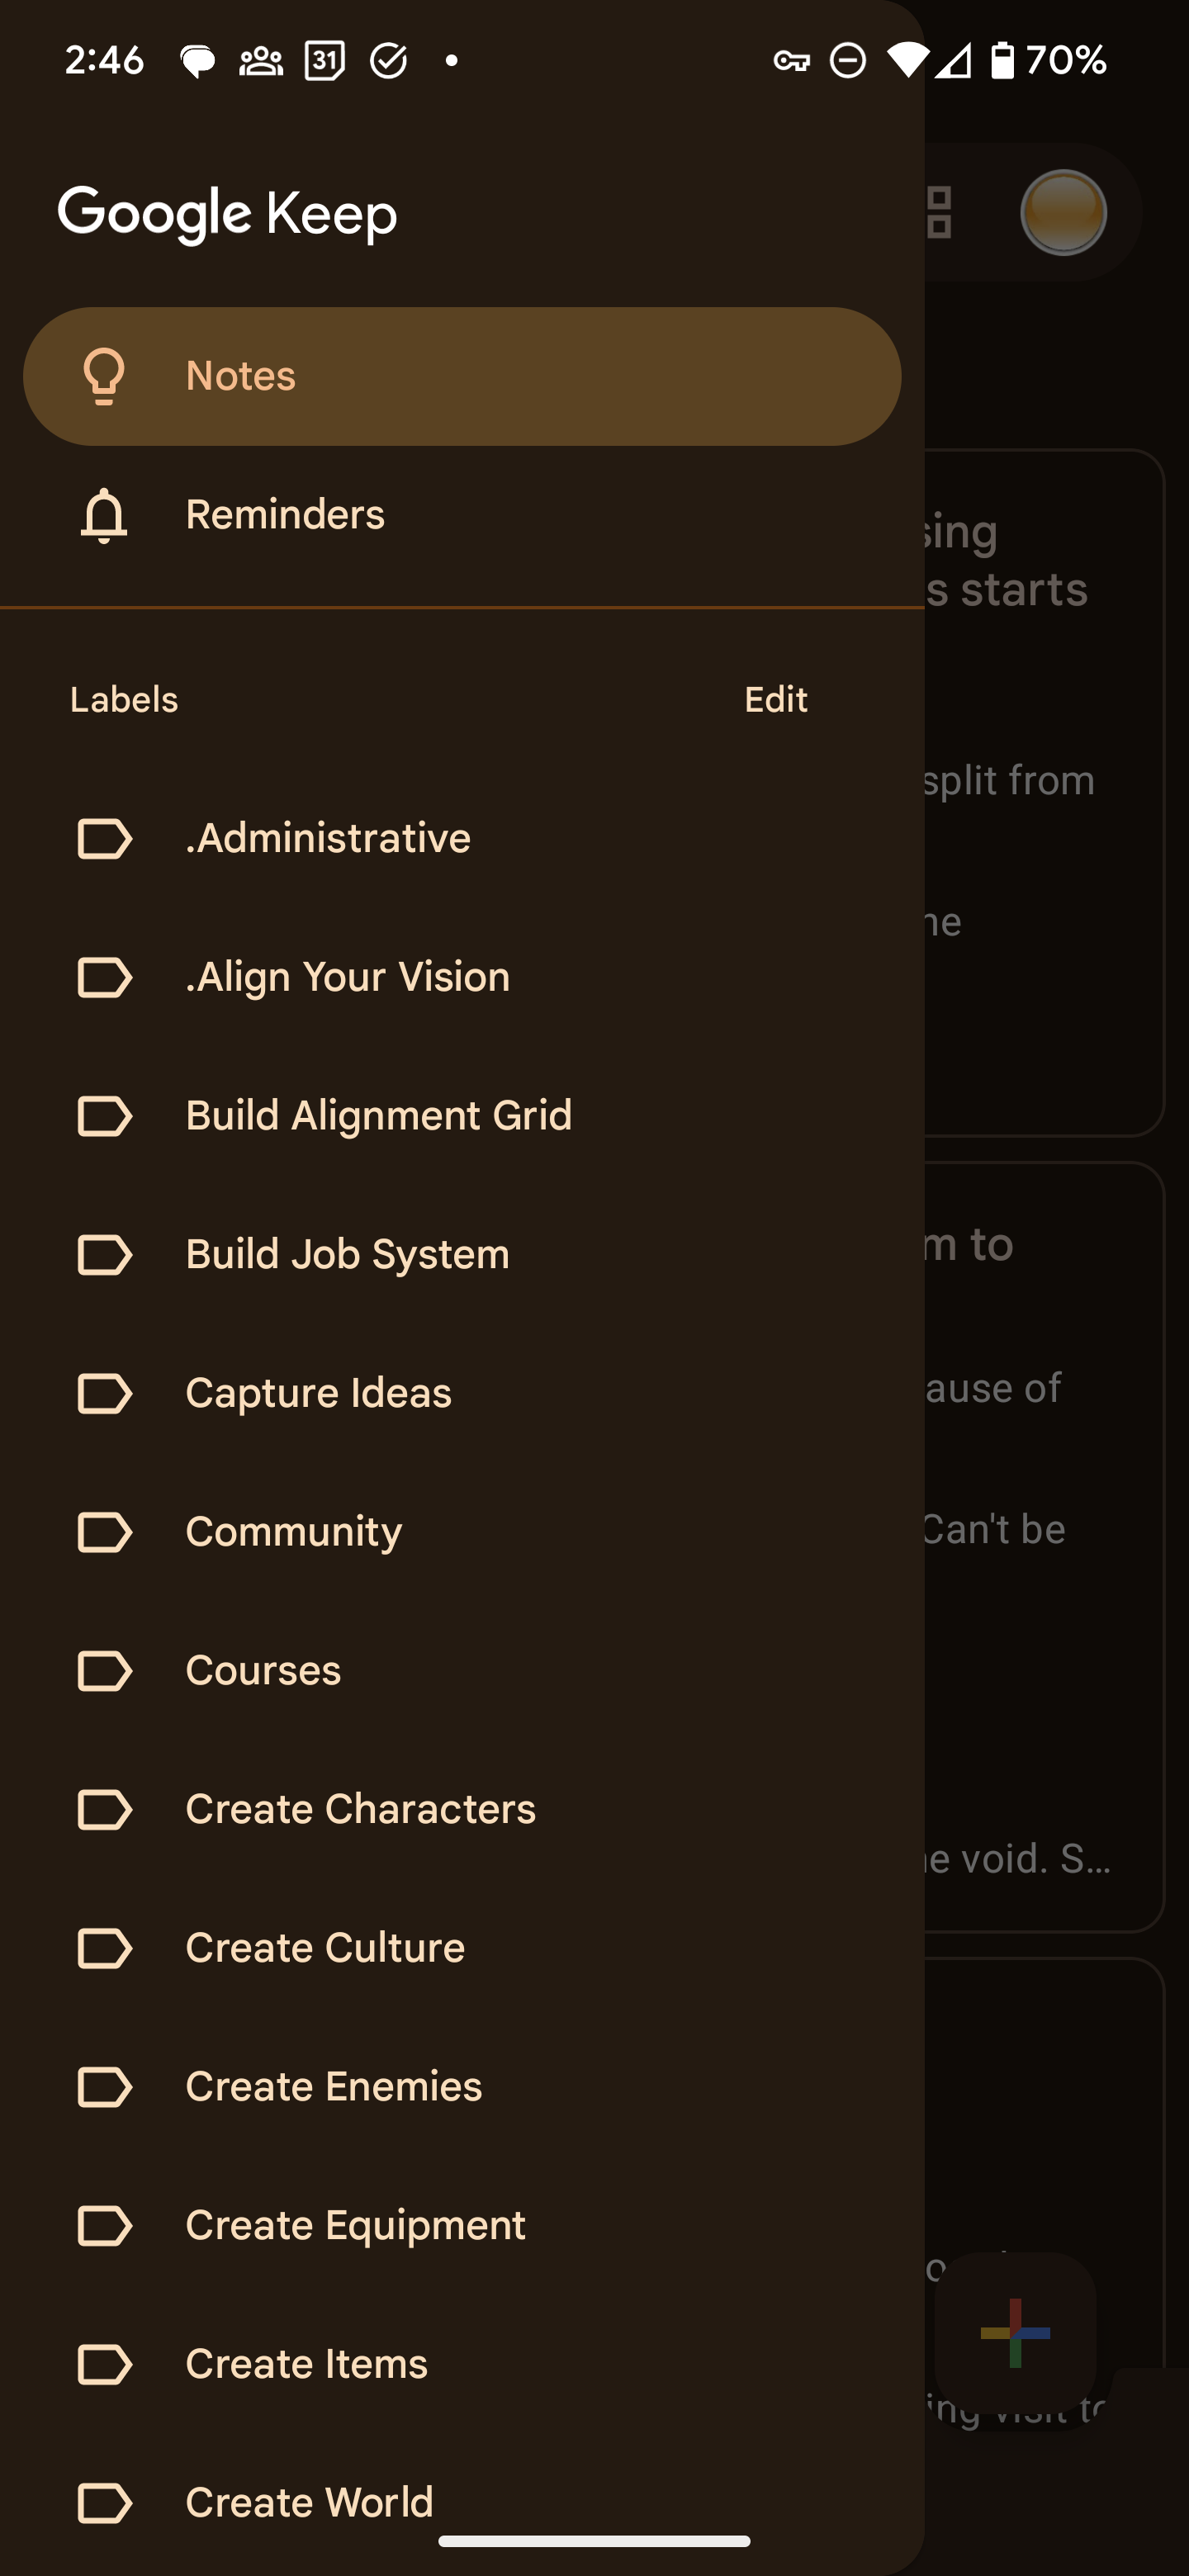Open the .Align Your Vision label
The width and height of the screenshot is (1189, 2576).
[x=347, y=977]
